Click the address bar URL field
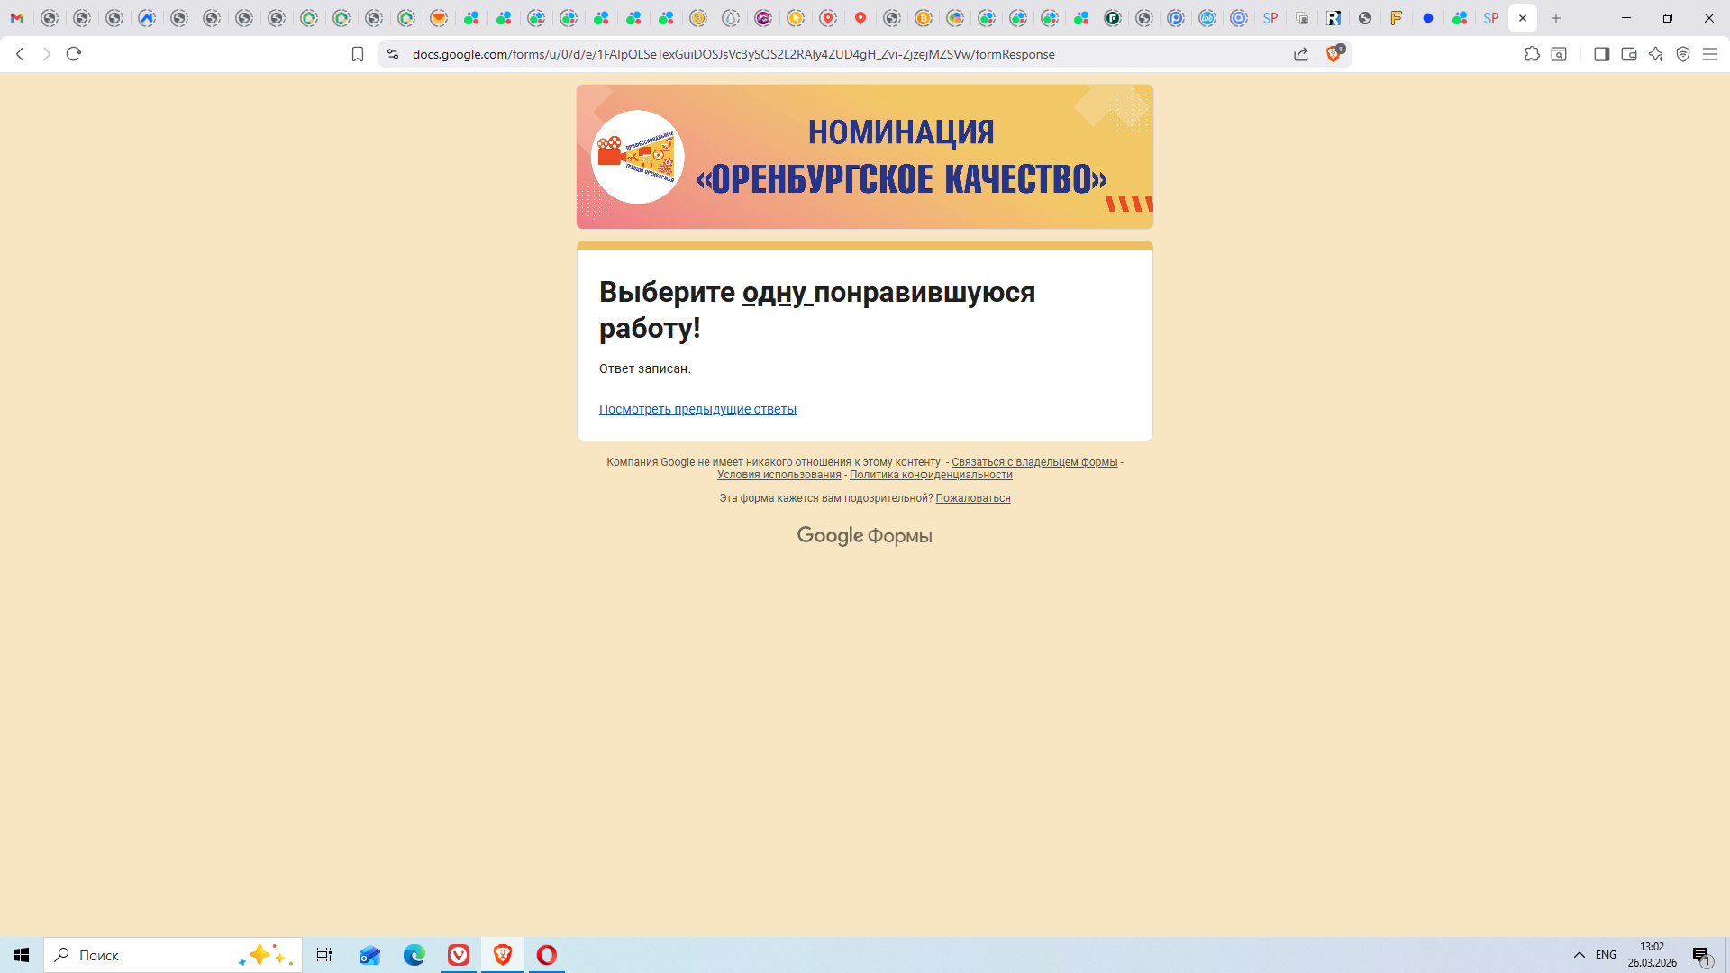The width and height of the screenshot is (1730, 973). point(733,54)
